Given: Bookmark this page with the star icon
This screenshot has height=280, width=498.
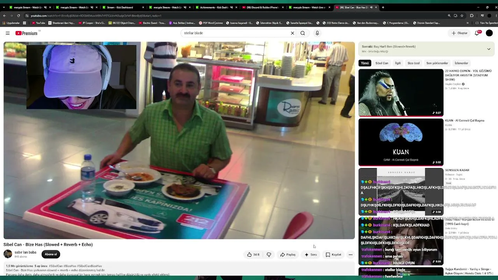Looking at the screenshot, I should [462, 16].
